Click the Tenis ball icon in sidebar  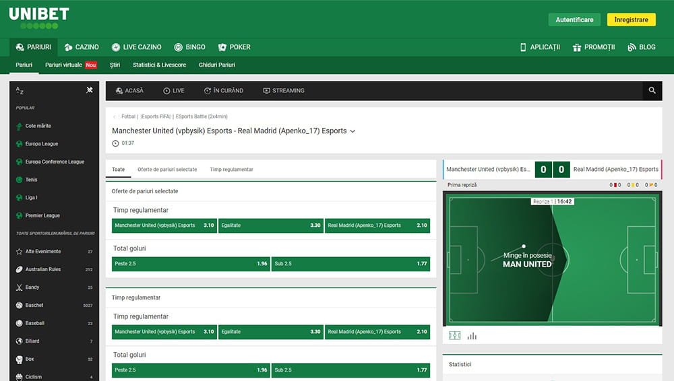pyautogui.click(x=19, y=180)
